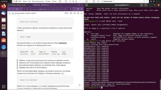Click 'sudo docker pull nextcloud' terminal line
The height and width of the screenshot is (90, 161).
pos(105,41)
